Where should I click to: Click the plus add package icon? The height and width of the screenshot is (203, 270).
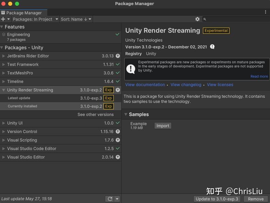(x=3, y=19)
